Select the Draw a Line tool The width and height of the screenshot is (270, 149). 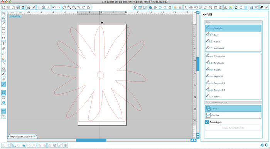coord(3,23)
